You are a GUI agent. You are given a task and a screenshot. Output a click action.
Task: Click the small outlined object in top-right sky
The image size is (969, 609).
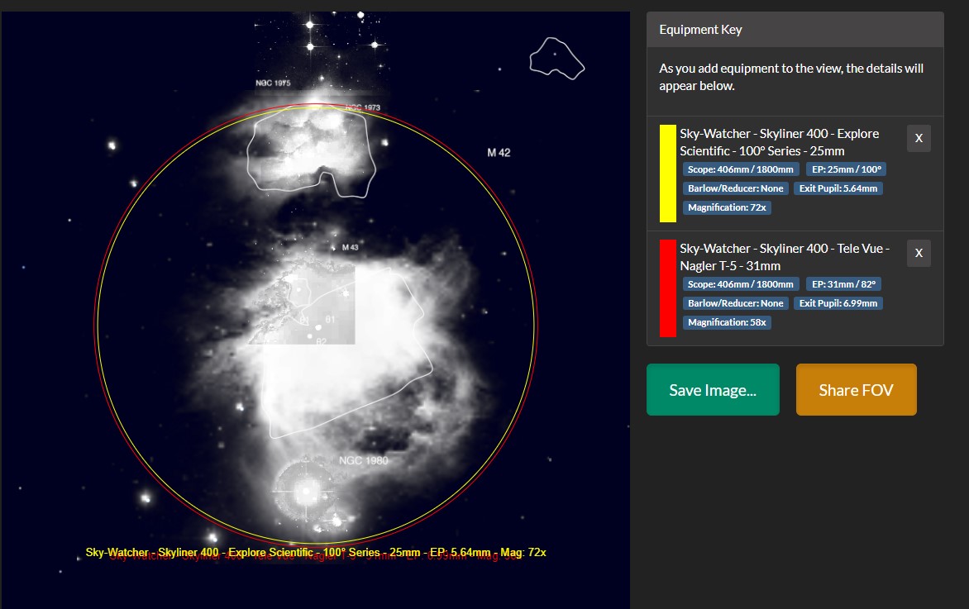(556, 58)
